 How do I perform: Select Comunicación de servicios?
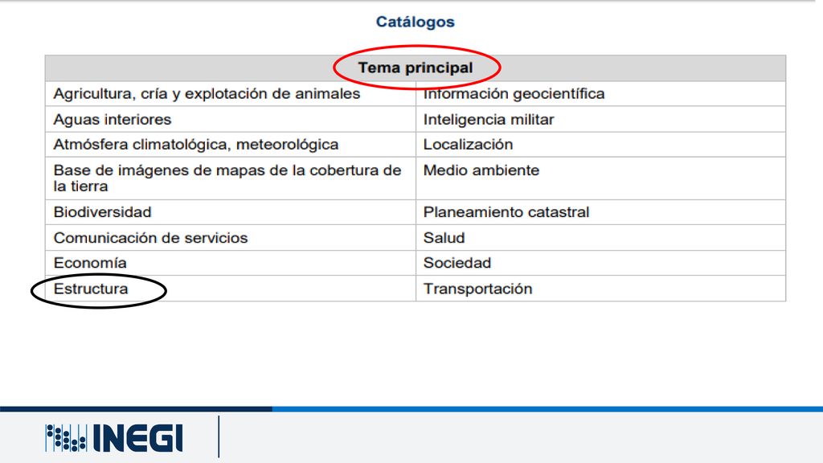click(150, 238)
